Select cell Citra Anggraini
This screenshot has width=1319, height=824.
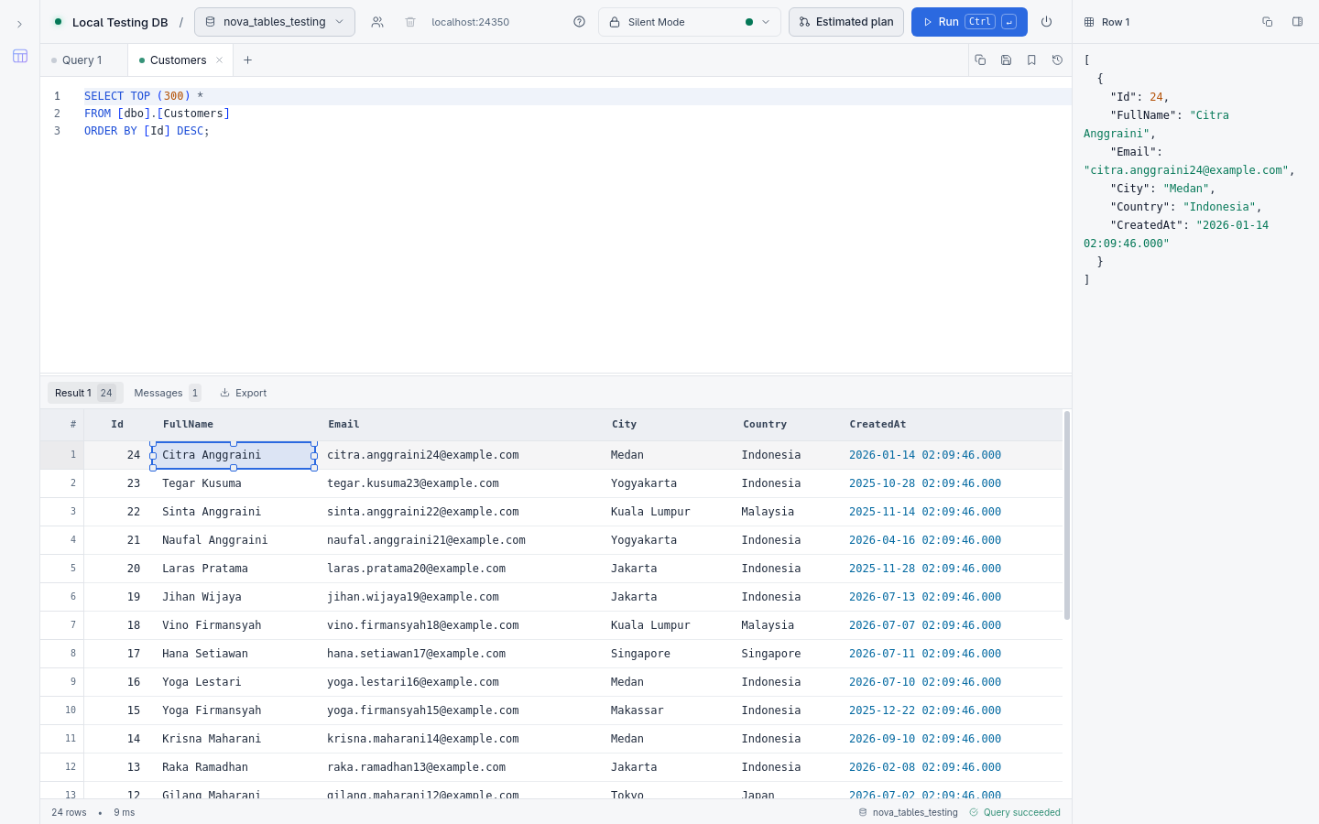(x=234, y=455)
